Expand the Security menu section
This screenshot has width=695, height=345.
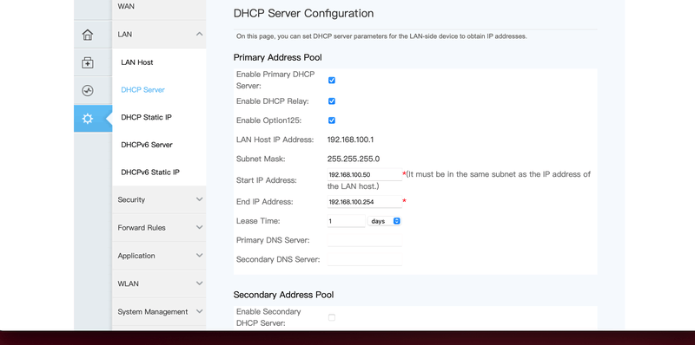pos(159,199)
